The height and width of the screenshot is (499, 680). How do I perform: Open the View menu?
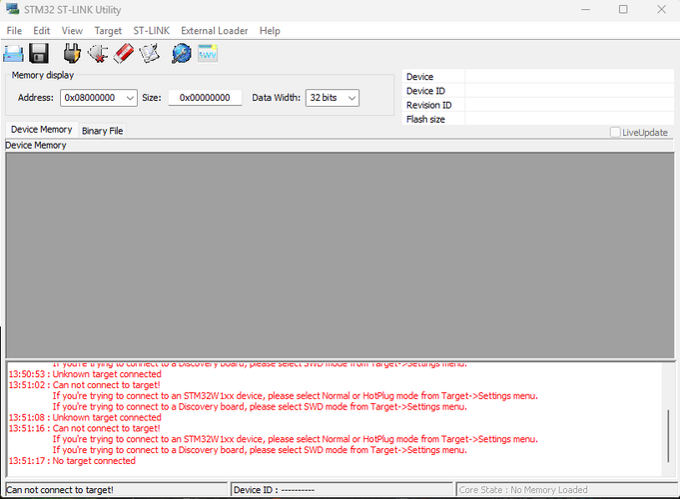(x=72, y=31)
